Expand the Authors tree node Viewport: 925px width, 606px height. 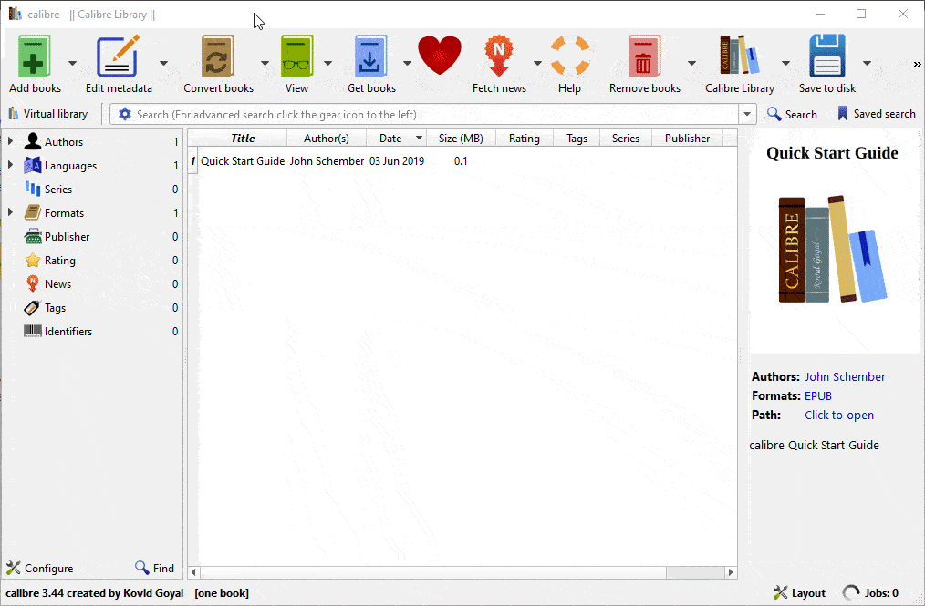tap(11, 141)
